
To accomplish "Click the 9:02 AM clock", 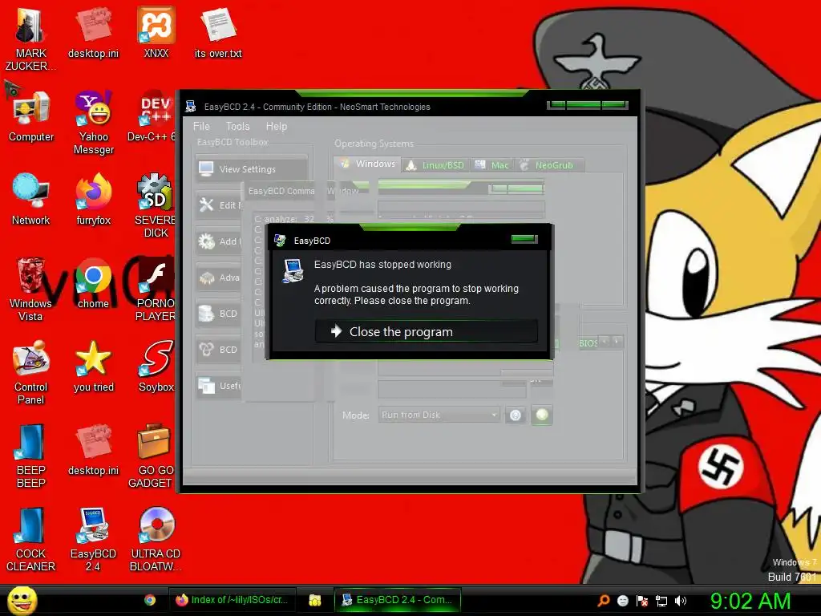I will (x=750, y=601).
